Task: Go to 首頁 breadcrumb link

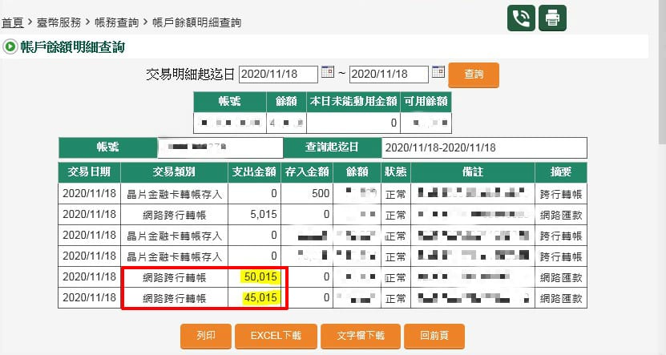Action: click(x=12, y=22)
